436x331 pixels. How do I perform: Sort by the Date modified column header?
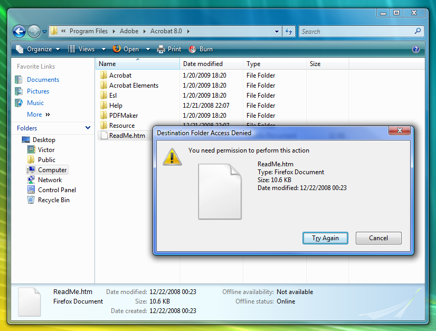[x=211, y=64]
